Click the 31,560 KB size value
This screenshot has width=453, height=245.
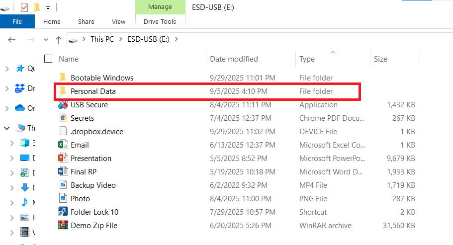point(399,226)
